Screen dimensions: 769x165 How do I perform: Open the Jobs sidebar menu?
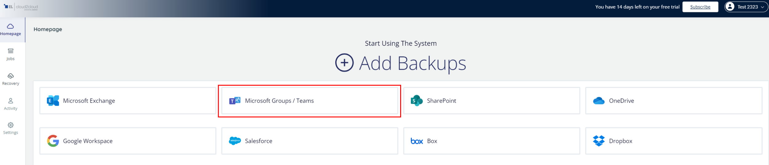[10, 54]
